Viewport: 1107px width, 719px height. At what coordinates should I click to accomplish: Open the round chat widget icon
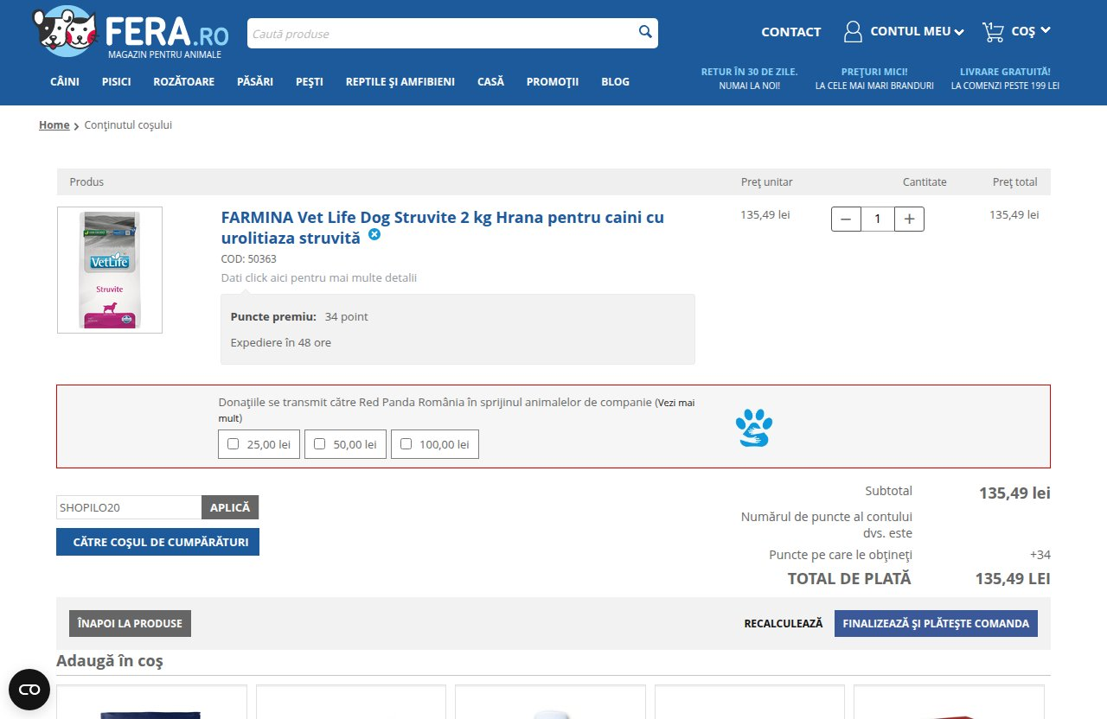point(29,690)
